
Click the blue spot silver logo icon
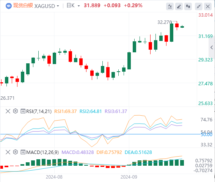click(x=9, y=6)
